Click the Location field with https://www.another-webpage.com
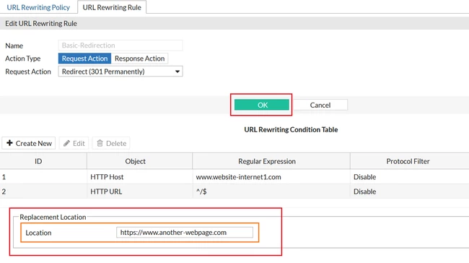The height and width of the screenshot is (263, 469). pyautogui.click(x=185, y=233)
